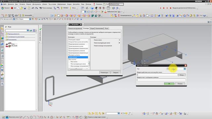The width and height of the screenshot is (212, 119).
Task: Open the Тип dropdown in key action dialog
Action: click(x=185, y=69)
